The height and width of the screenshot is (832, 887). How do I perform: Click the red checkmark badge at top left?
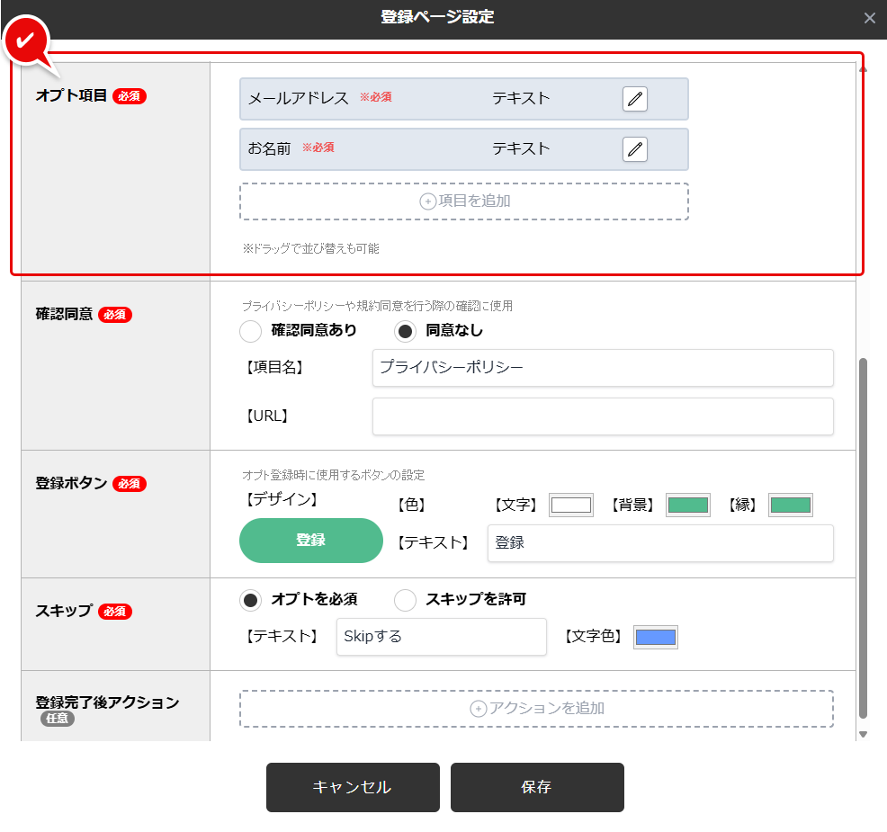tap(25, 40)
